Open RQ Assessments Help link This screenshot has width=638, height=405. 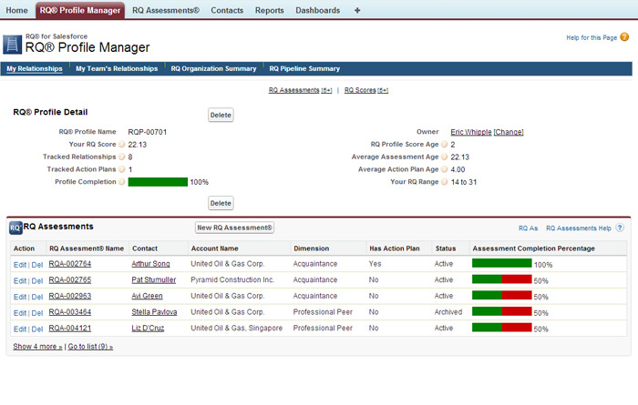point(579,228)
